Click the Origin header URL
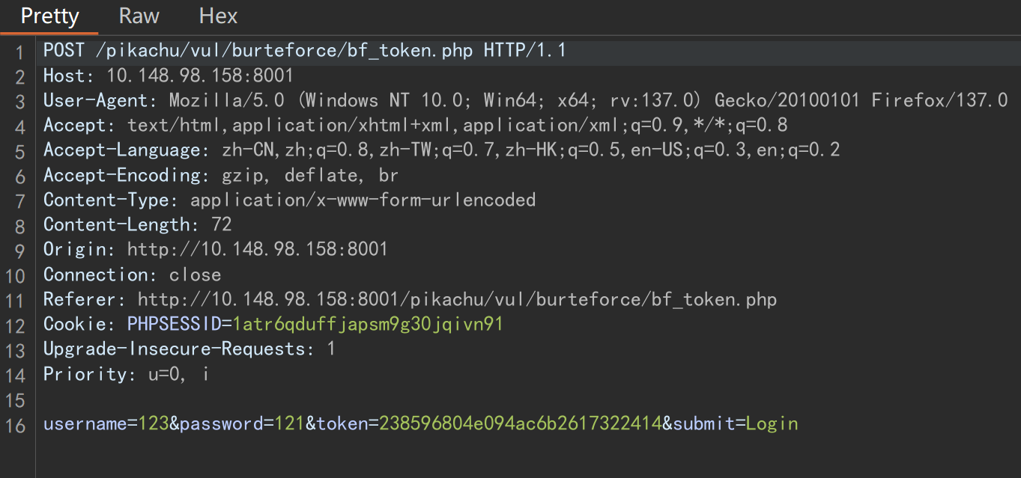The image size is (1021, 478). click(x=257, y=249)
